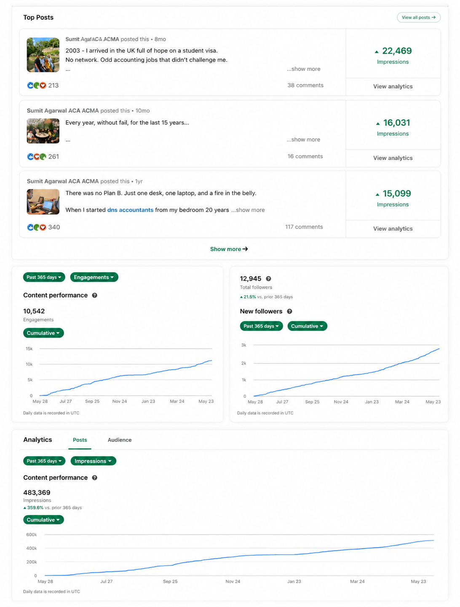This screenshot has height=607, width=460.
Task: Open Cumulative dropdown under 10,542 Engagements
Action: point(43,333)
